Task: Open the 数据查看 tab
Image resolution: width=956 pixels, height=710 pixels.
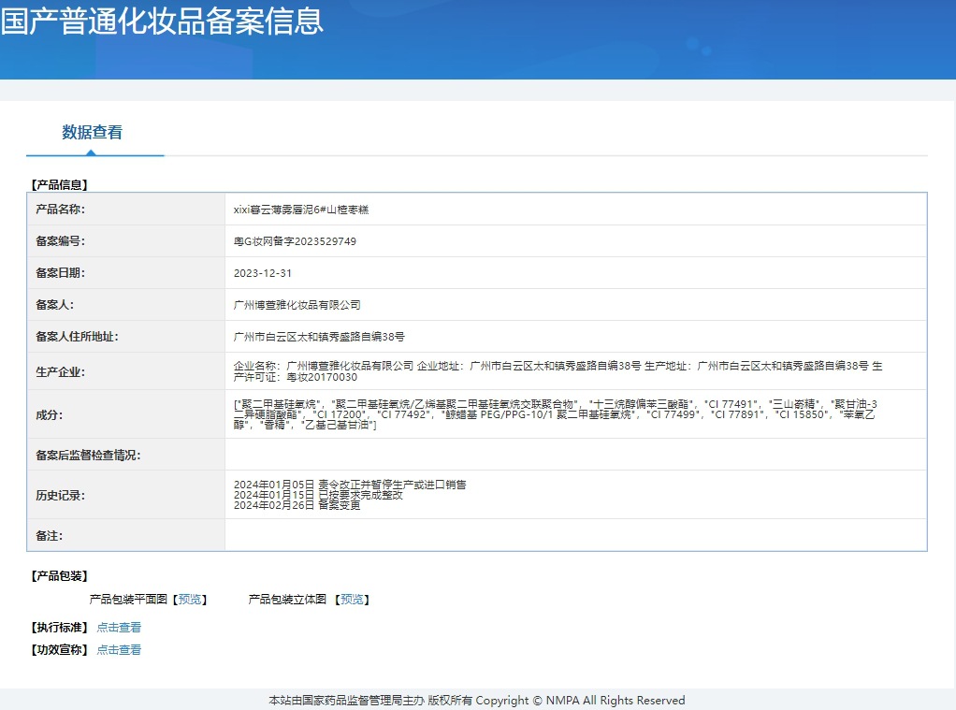Action: pos(92,132)
